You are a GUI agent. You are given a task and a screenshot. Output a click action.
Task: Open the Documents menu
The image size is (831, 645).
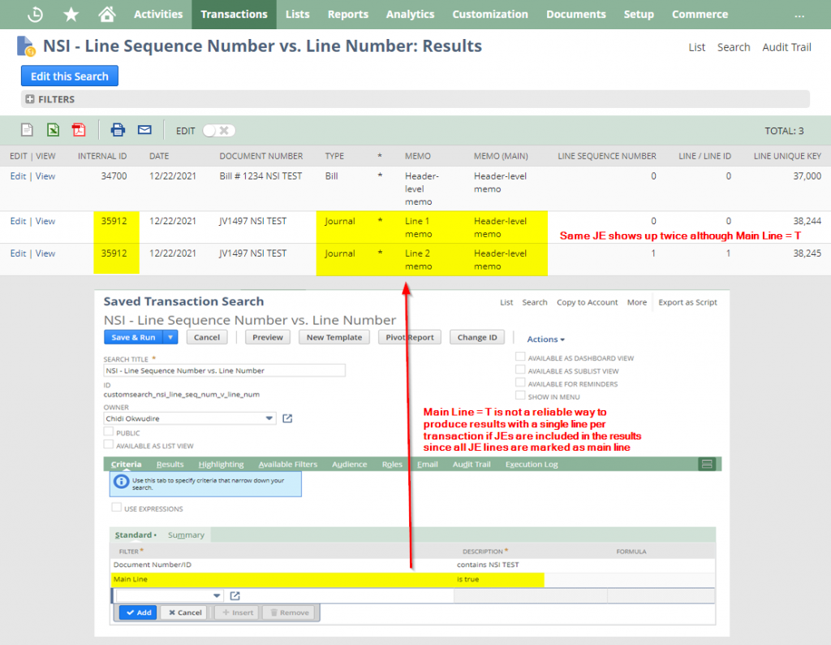click(x=576, y=15)
